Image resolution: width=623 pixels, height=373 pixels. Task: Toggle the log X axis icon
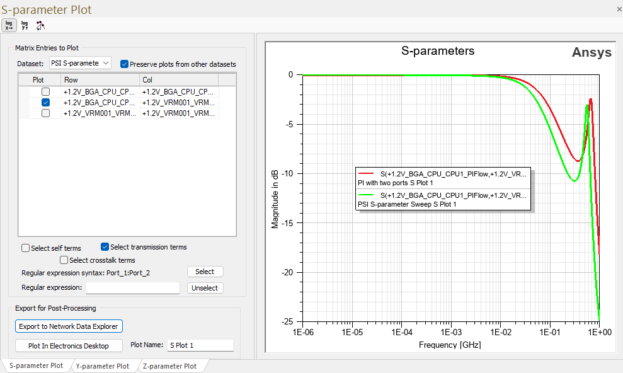pyautogui.click(x=9, y=26)
